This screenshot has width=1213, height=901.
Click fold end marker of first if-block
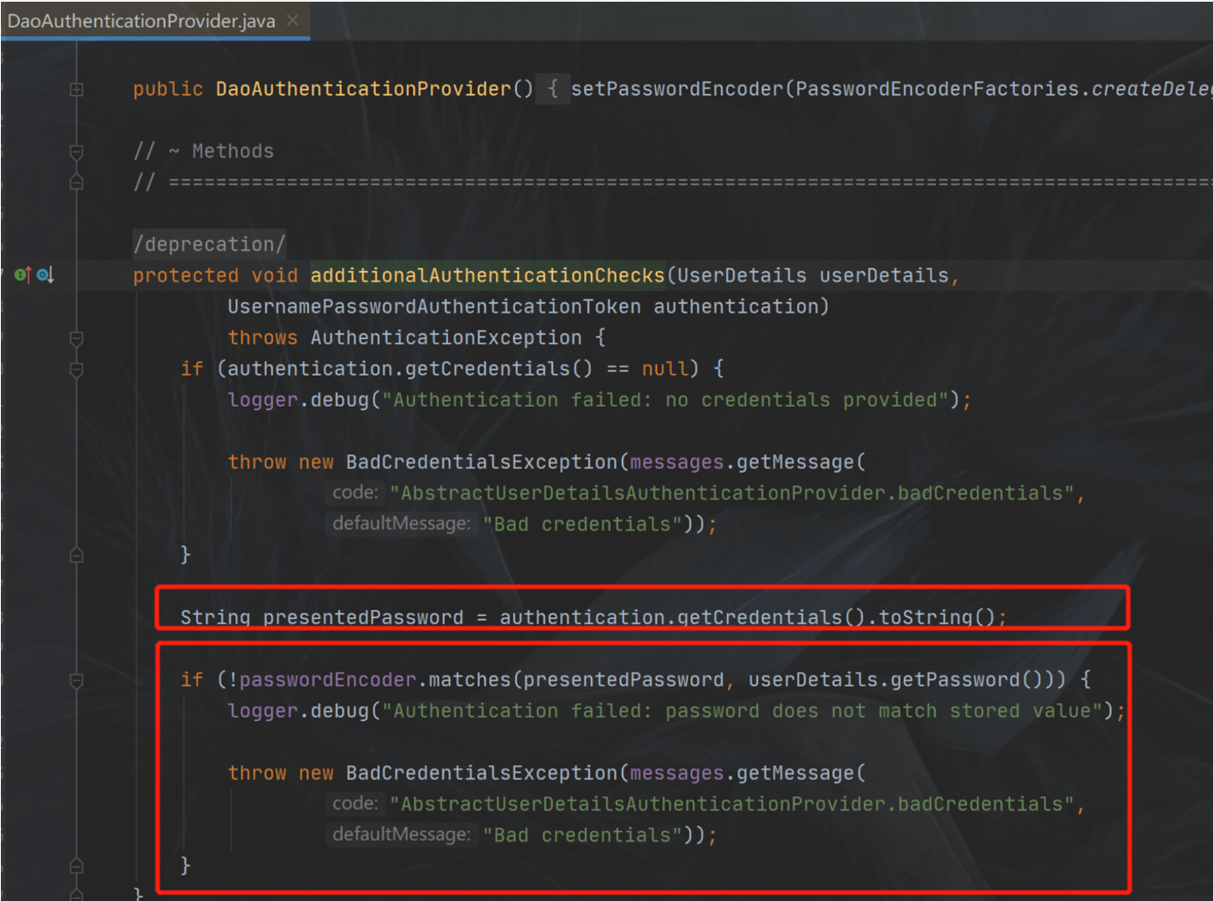tap(76, 555)
